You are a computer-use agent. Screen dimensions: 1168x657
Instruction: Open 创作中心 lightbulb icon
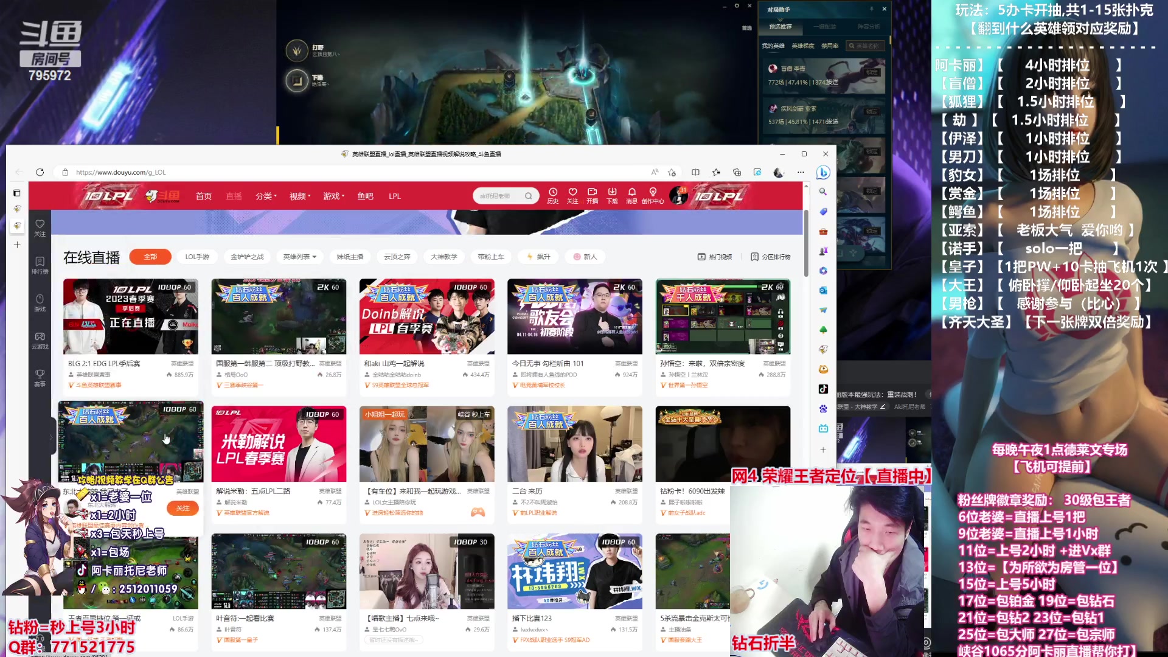[x=653, y=193]
